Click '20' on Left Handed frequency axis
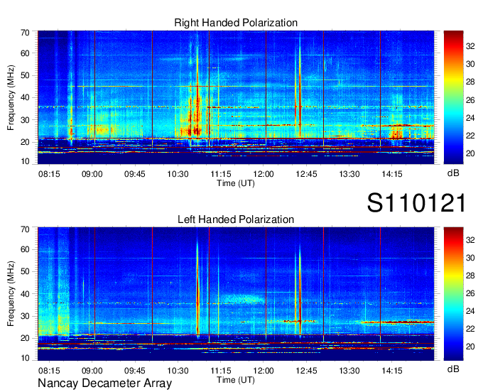483x392 pixels. pyautogui.click(x=25, y=339)
